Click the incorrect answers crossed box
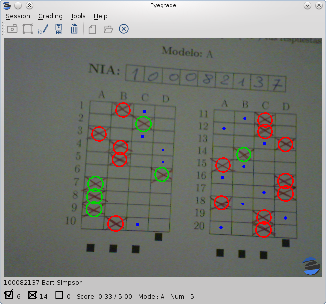The height and width of the screenshot is (304, 326). point(32,295)
